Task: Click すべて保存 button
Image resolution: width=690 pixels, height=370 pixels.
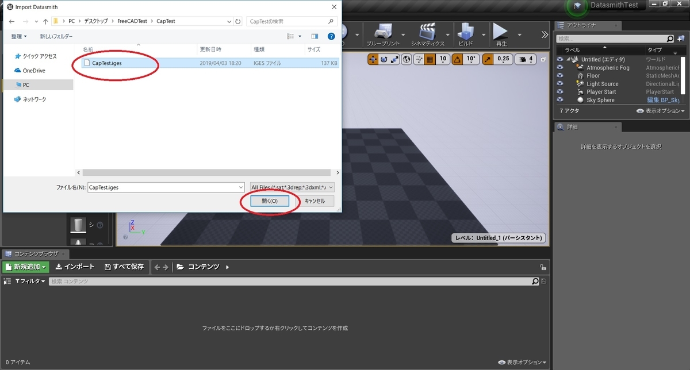Action: click(124, 267)
